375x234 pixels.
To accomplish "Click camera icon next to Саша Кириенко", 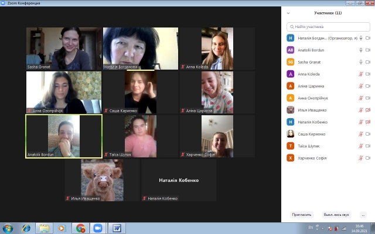I will tap(368, 134).
